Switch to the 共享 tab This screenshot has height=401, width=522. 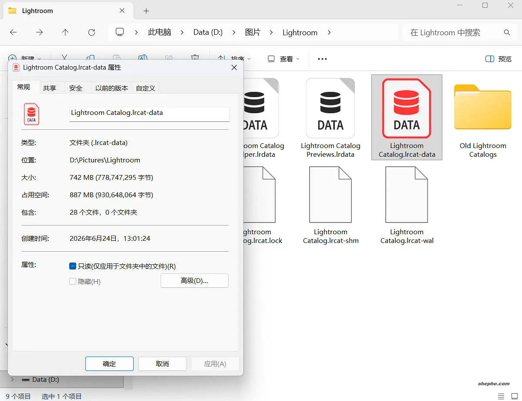[x=50, y=88]
